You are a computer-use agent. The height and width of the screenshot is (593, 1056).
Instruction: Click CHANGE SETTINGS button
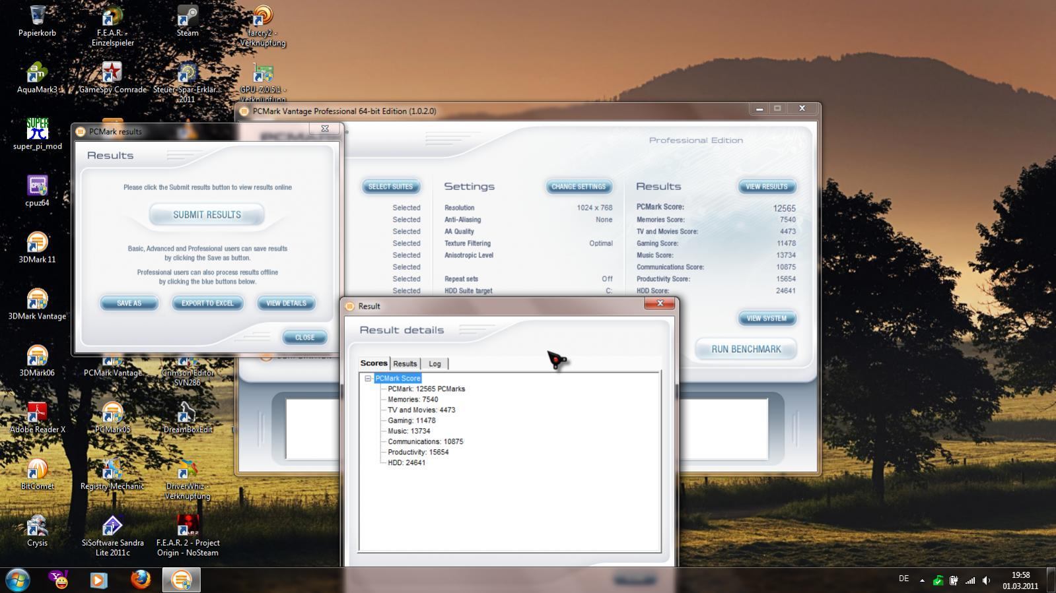tap(579, 187)
